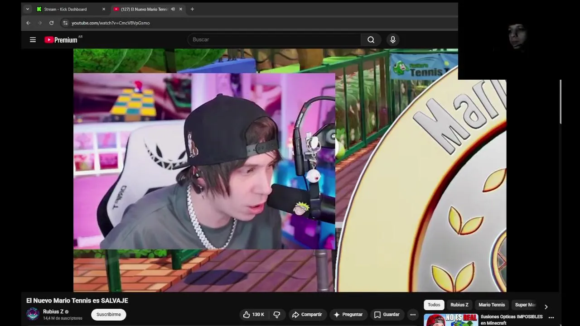Image resolution: width=580 pixels, height=326 pixels.
Task: Open the Preguntar ask button
Action: point(348,315)
